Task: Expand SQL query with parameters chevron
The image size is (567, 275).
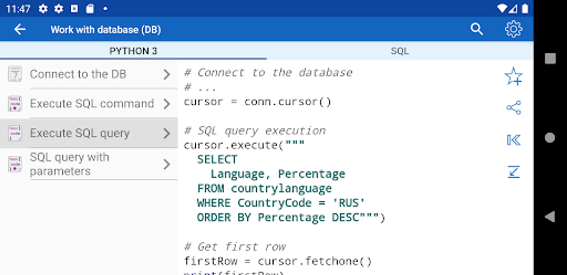Action: pos(166,164)
